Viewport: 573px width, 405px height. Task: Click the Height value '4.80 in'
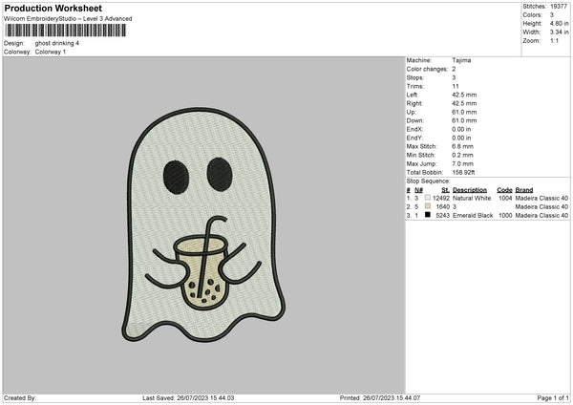(559, 23)
